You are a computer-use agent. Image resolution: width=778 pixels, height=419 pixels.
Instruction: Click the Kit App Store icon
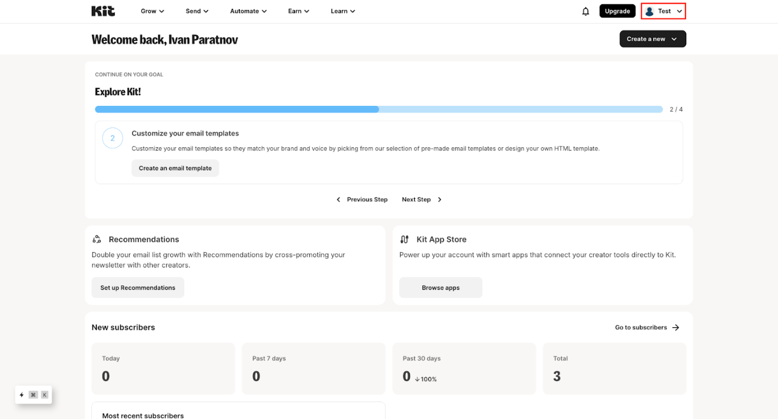point(404,239)
